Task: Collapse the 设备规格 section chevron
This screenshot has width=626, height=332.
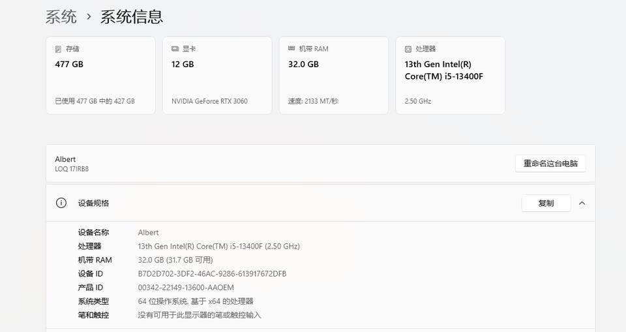Action: point(582,204)
